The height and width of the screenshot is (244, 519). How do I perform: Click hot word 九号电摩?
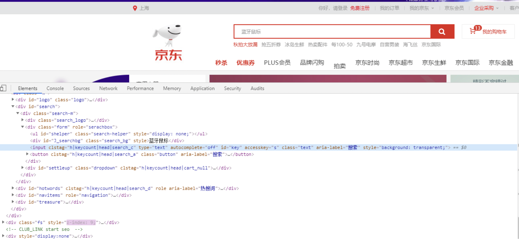(x=366, y=45)
